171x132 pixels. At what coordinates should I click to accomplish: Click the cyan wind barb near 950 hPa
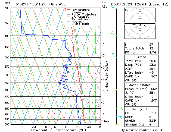click(x=119, y=117)
